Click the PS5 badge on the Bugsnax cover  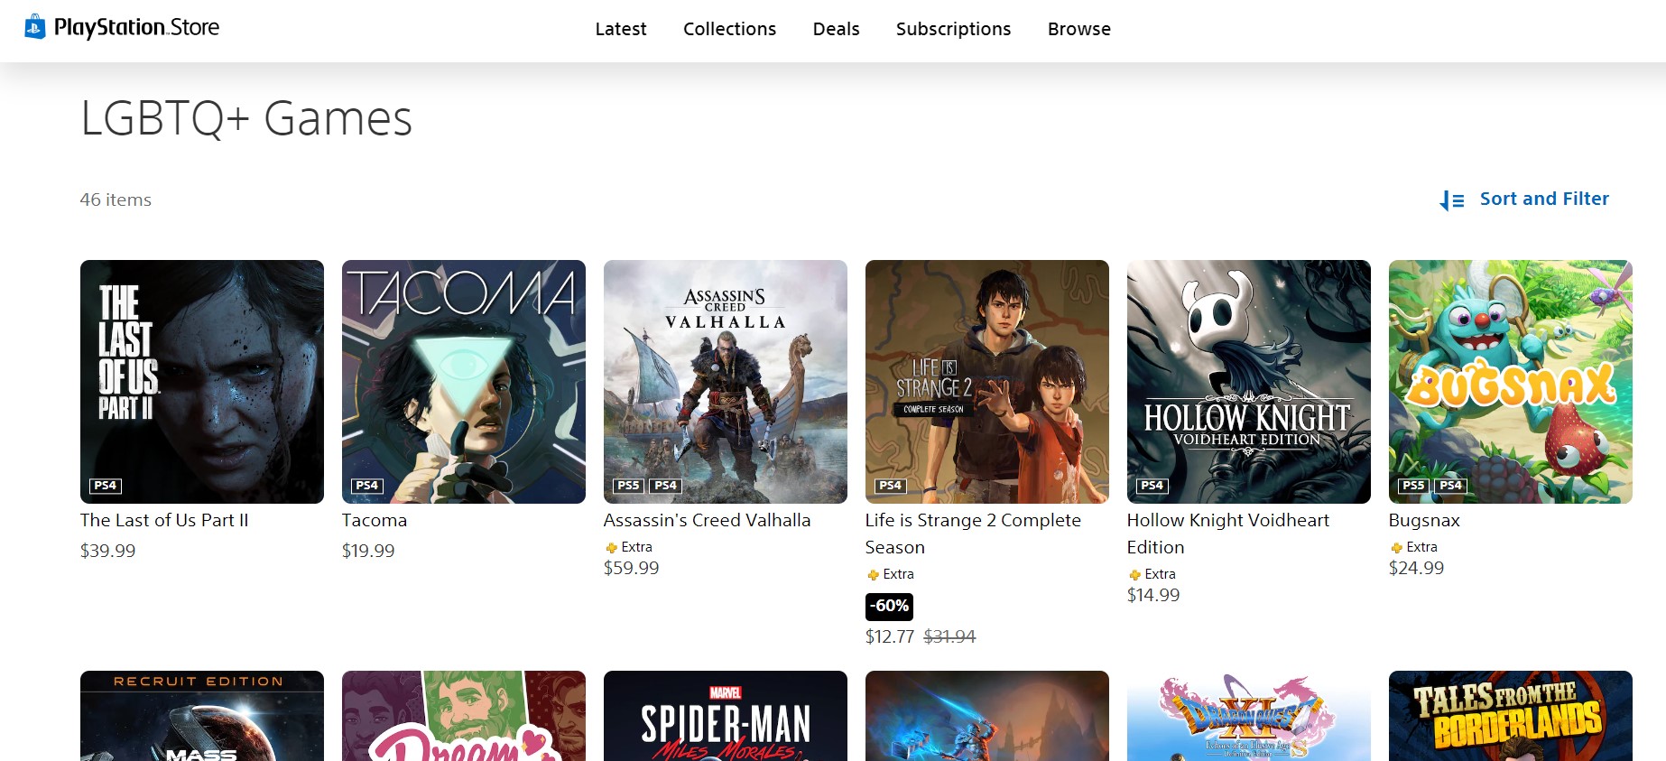pyautogui.click(x=1413, y=486)
